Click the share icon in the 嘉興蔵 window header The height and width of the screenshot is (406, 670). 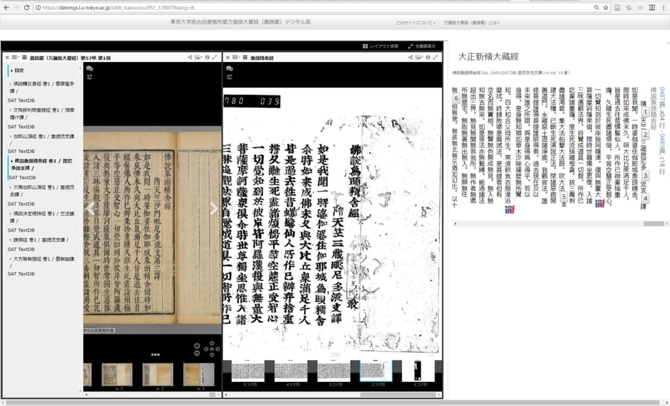point(190,58)
